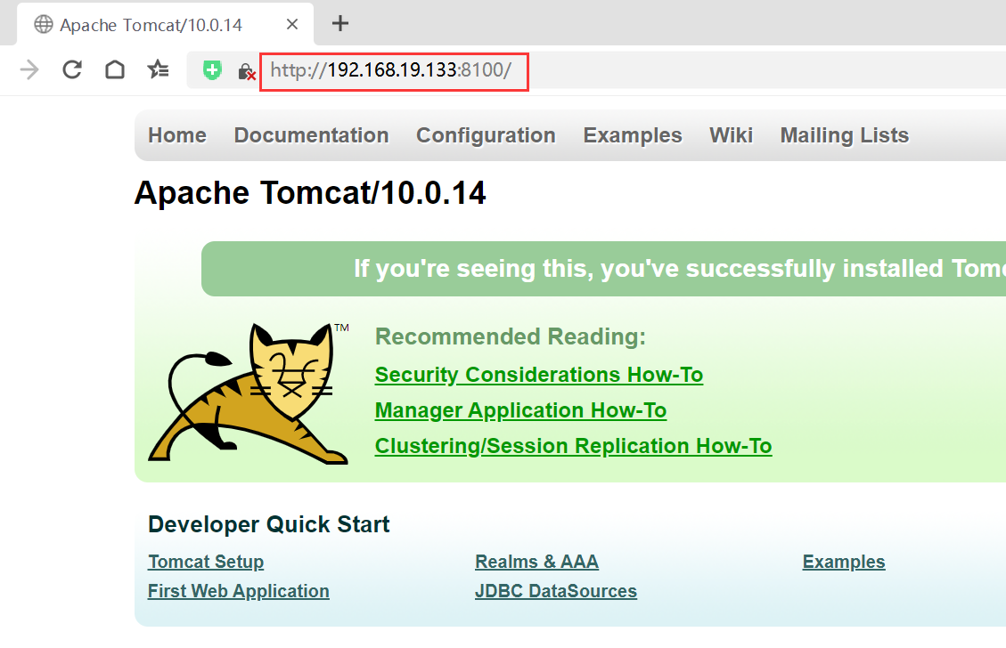Open a new tab with plus button
The height and width of the screenshot is (648, 1006).
(x=340, y=24)
